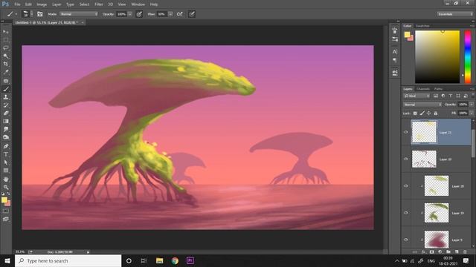Toggle the Brush panel button in the options bar
476x267 pixels.
pos(39,14)
